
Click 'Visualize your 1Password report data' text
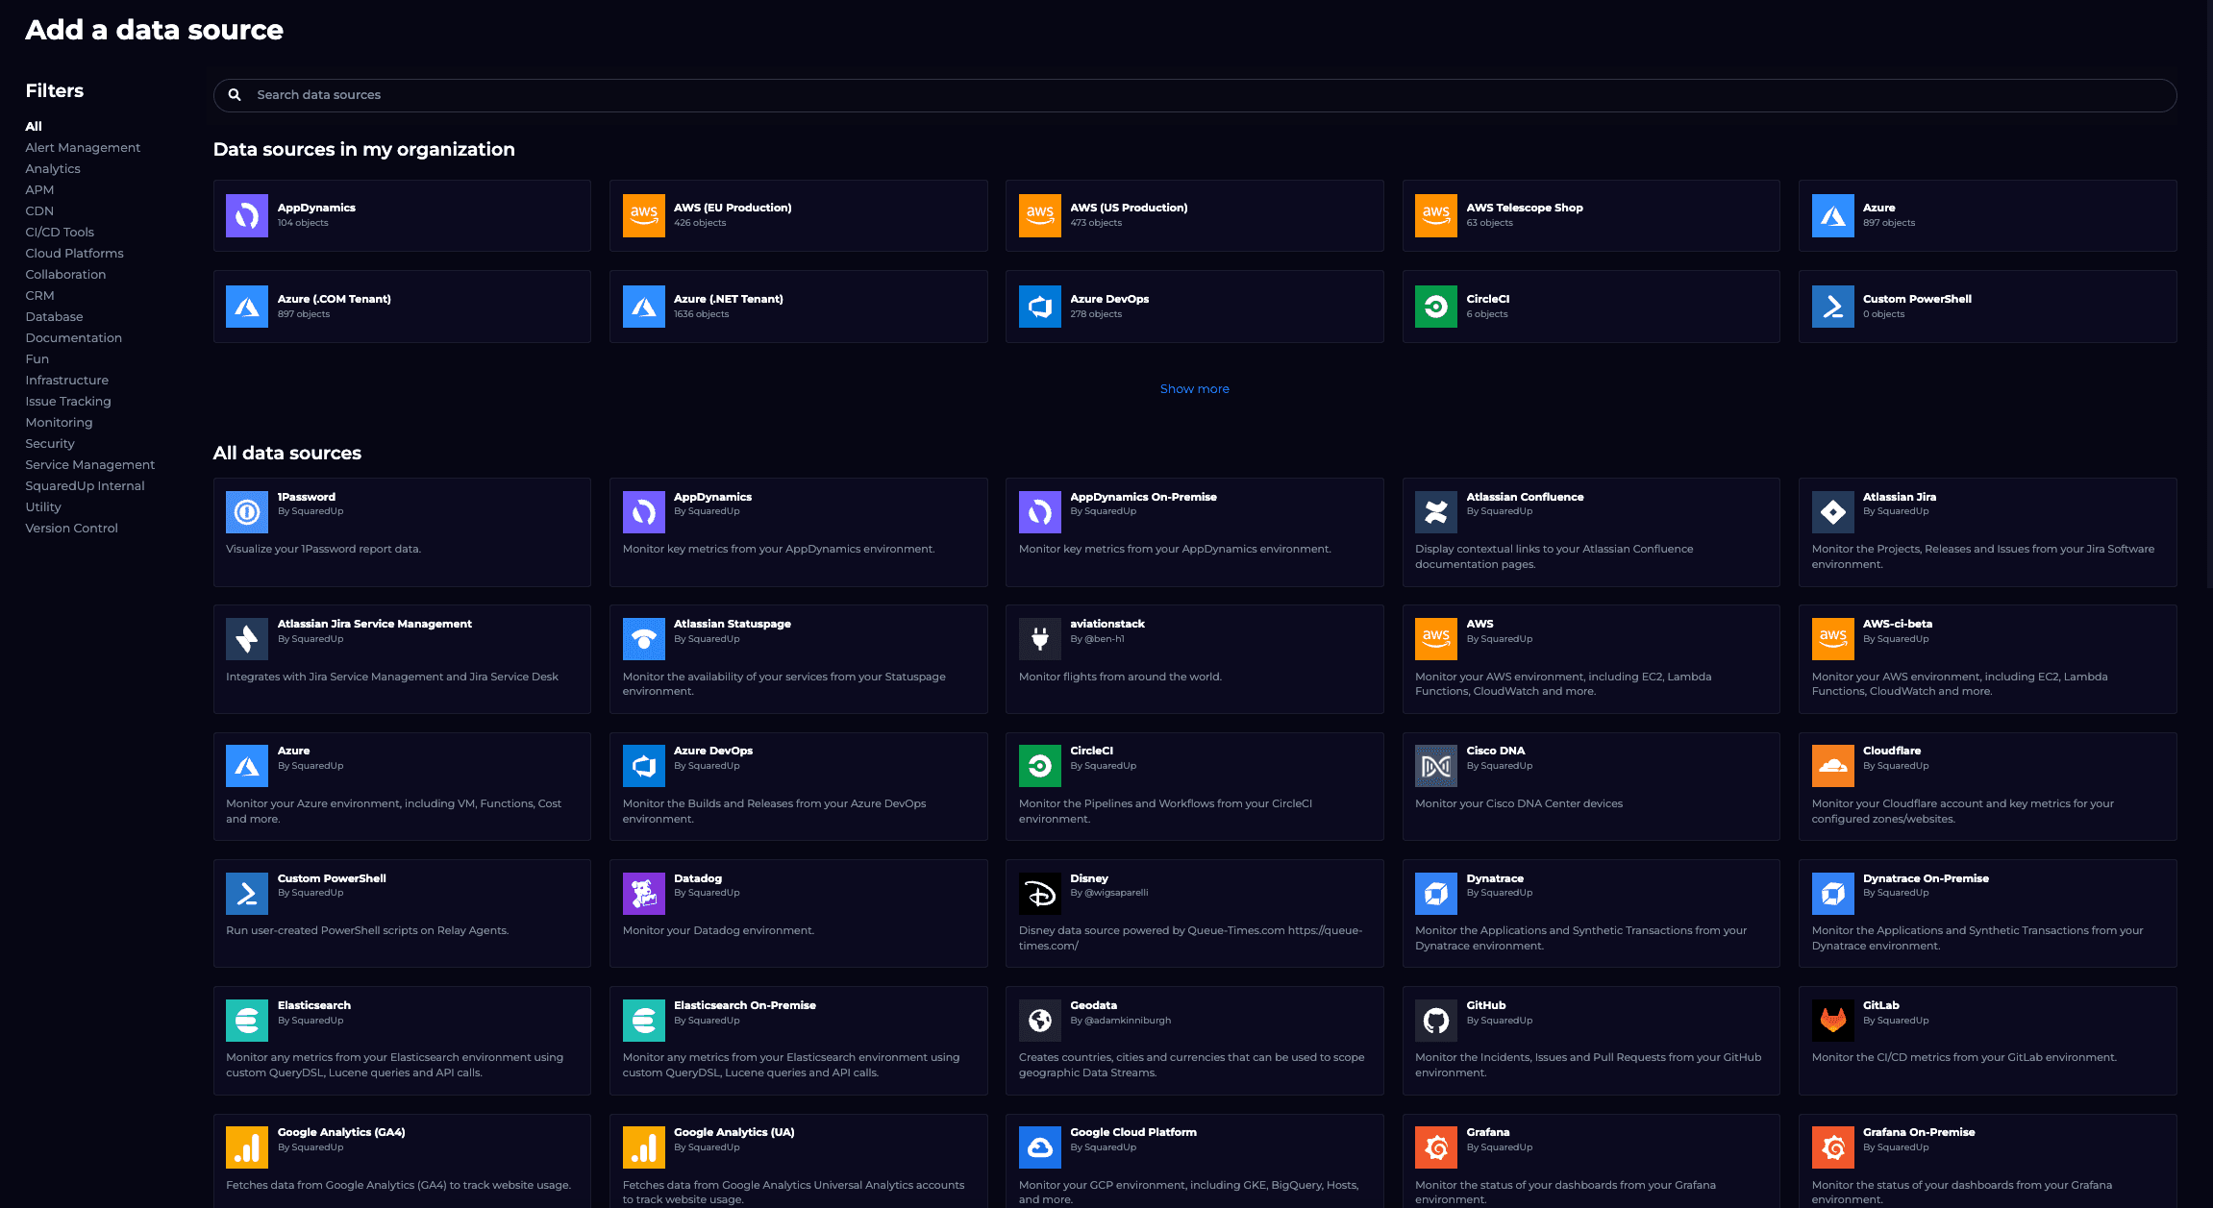click(323, 549)
